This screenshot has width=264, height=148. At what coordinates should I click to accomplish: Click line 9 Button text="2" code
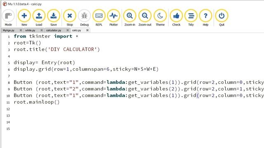click(x=139, y=89)
